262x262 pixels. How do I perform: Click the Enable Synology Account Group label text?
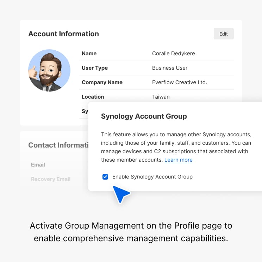coord(152,177)
